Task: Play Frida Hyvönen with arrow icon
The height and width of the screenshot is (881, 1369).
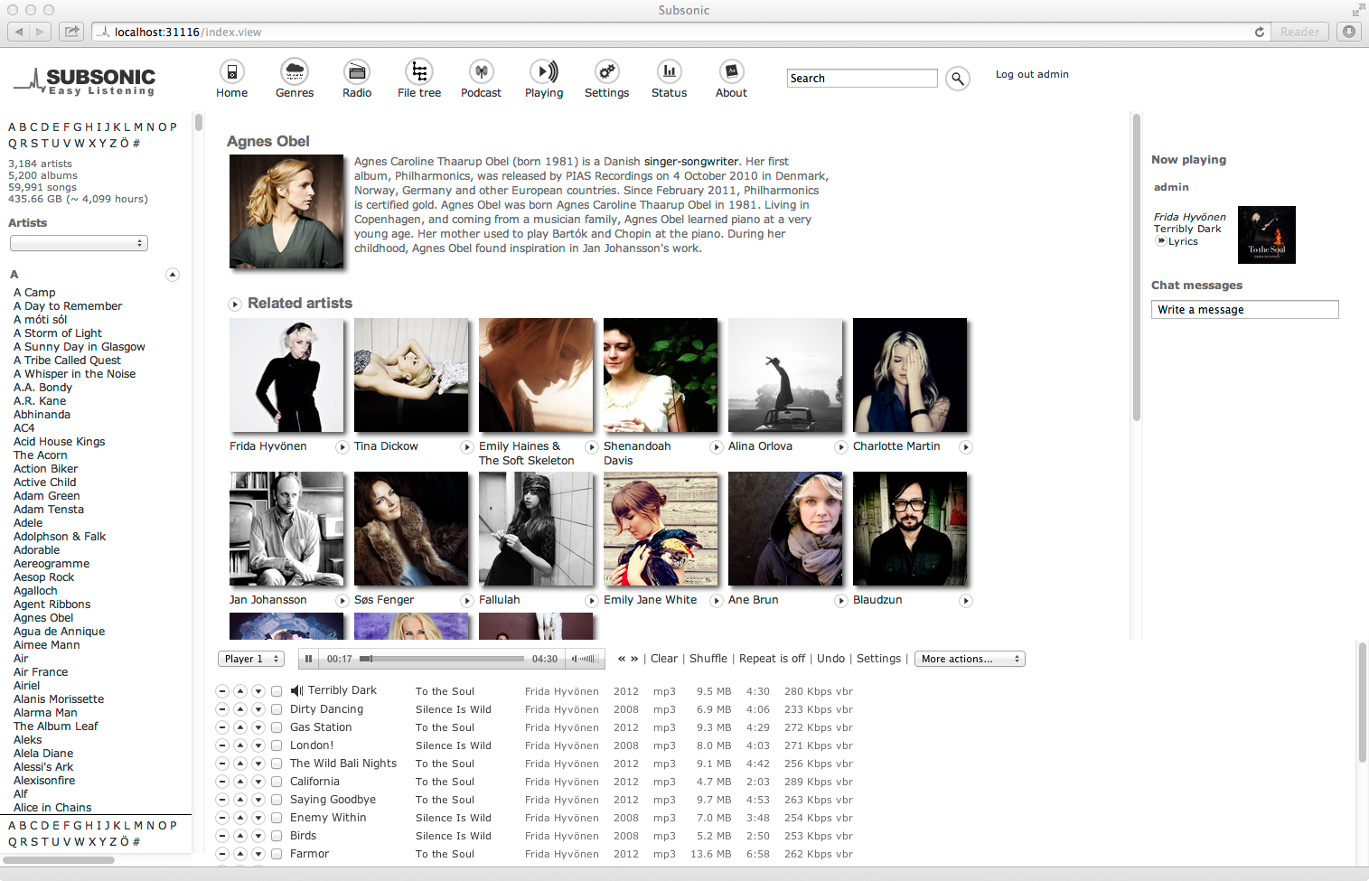Action: tap(342, 447)
